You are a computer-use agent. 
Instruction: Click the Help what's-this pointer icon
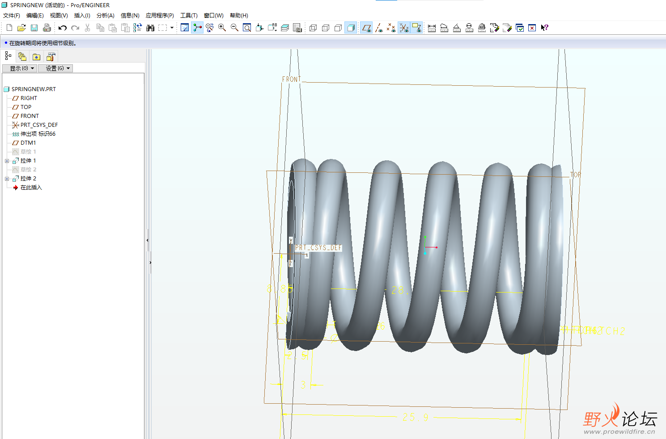click(x=544, y=28)
